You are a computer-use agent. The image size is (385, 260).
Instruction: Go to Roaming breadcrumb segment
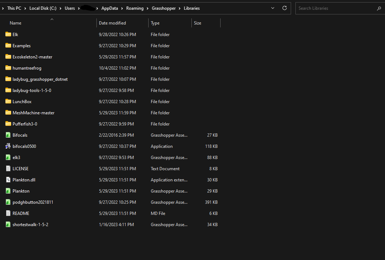coord(135,8)
